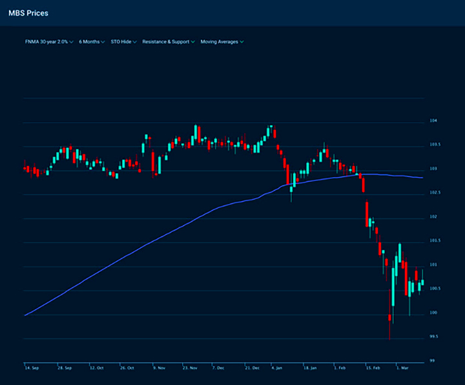Click the 21. Dec date label
Screen dimensions: 465x385
253,368
